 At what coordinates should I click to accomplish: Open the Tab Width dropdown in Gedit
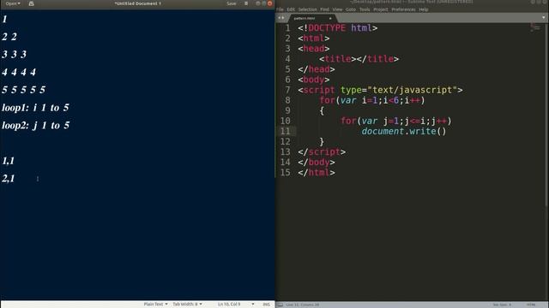187,305
